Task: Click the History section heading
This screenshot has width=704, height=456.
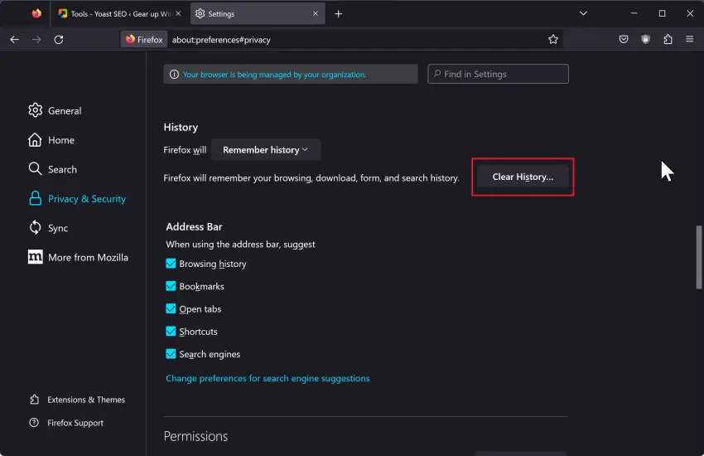Action: pyautogui.click(x=181, y=127)
